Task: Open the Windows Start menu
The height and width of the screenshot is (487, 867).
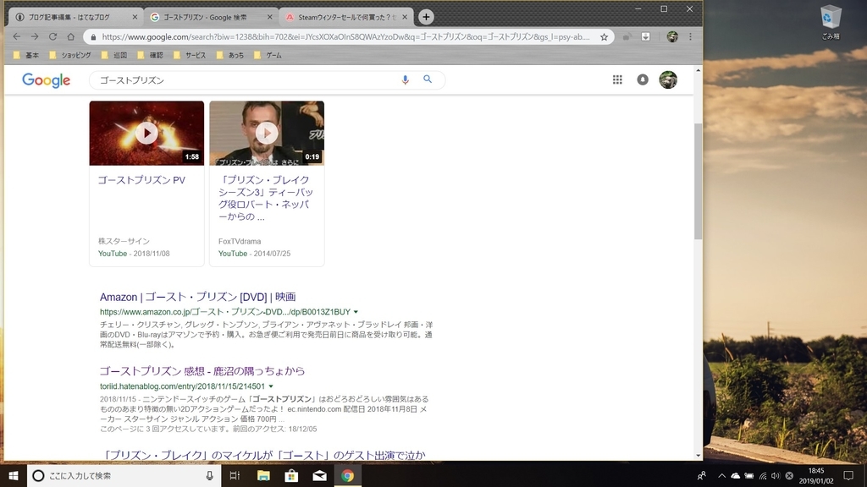Action: 14,475
